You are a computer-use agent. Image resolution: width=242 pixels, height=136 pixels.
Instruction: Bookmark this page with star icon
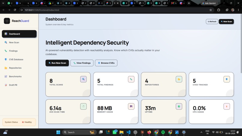point(211,10)
